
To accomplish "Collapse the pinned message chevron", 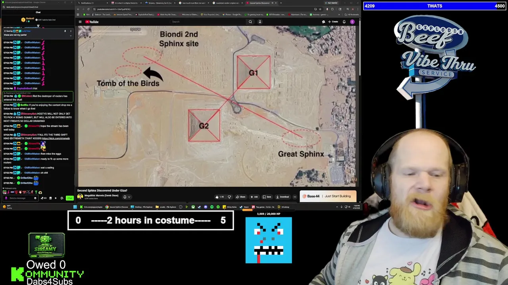I will click(71, 35).
